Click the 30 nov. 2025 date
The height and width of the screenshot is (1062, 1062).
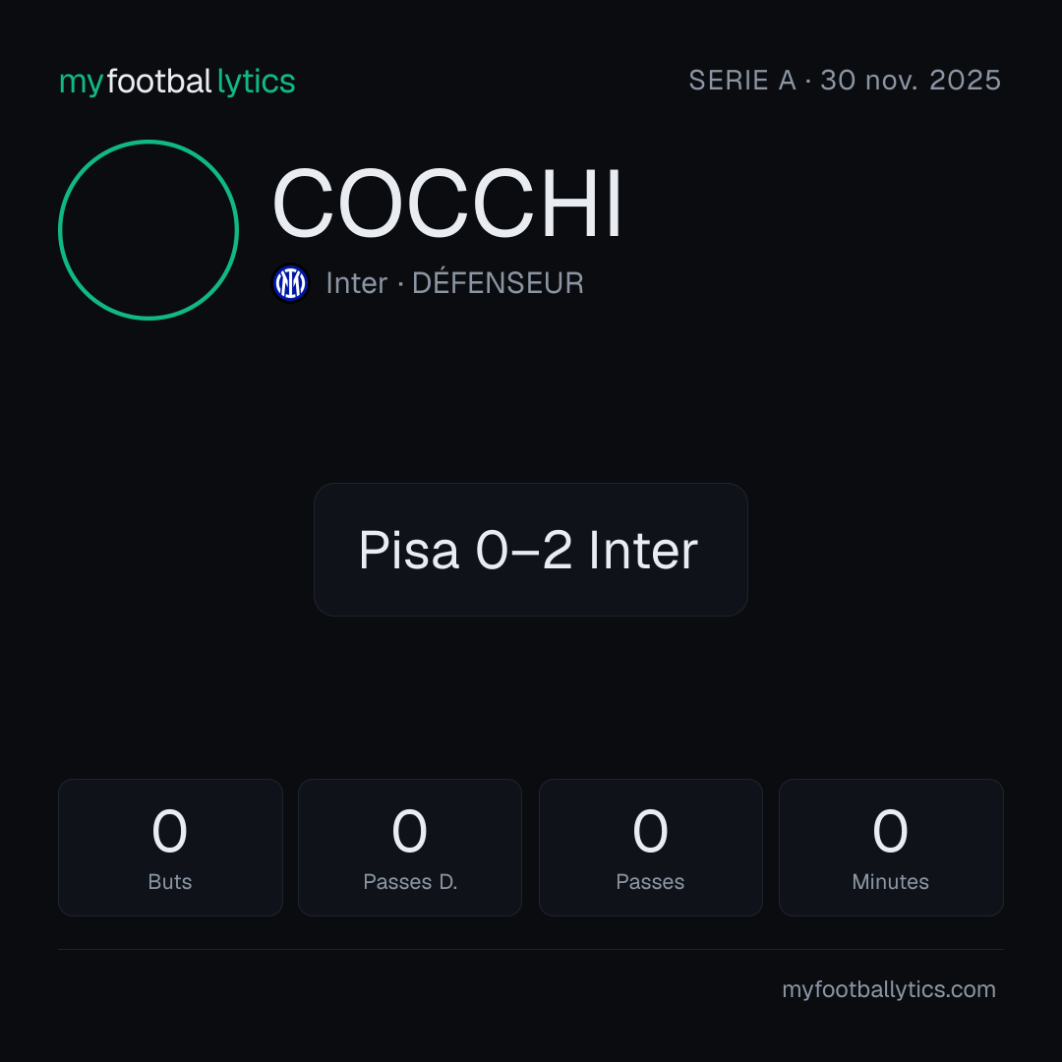click(x=911, y=80)
